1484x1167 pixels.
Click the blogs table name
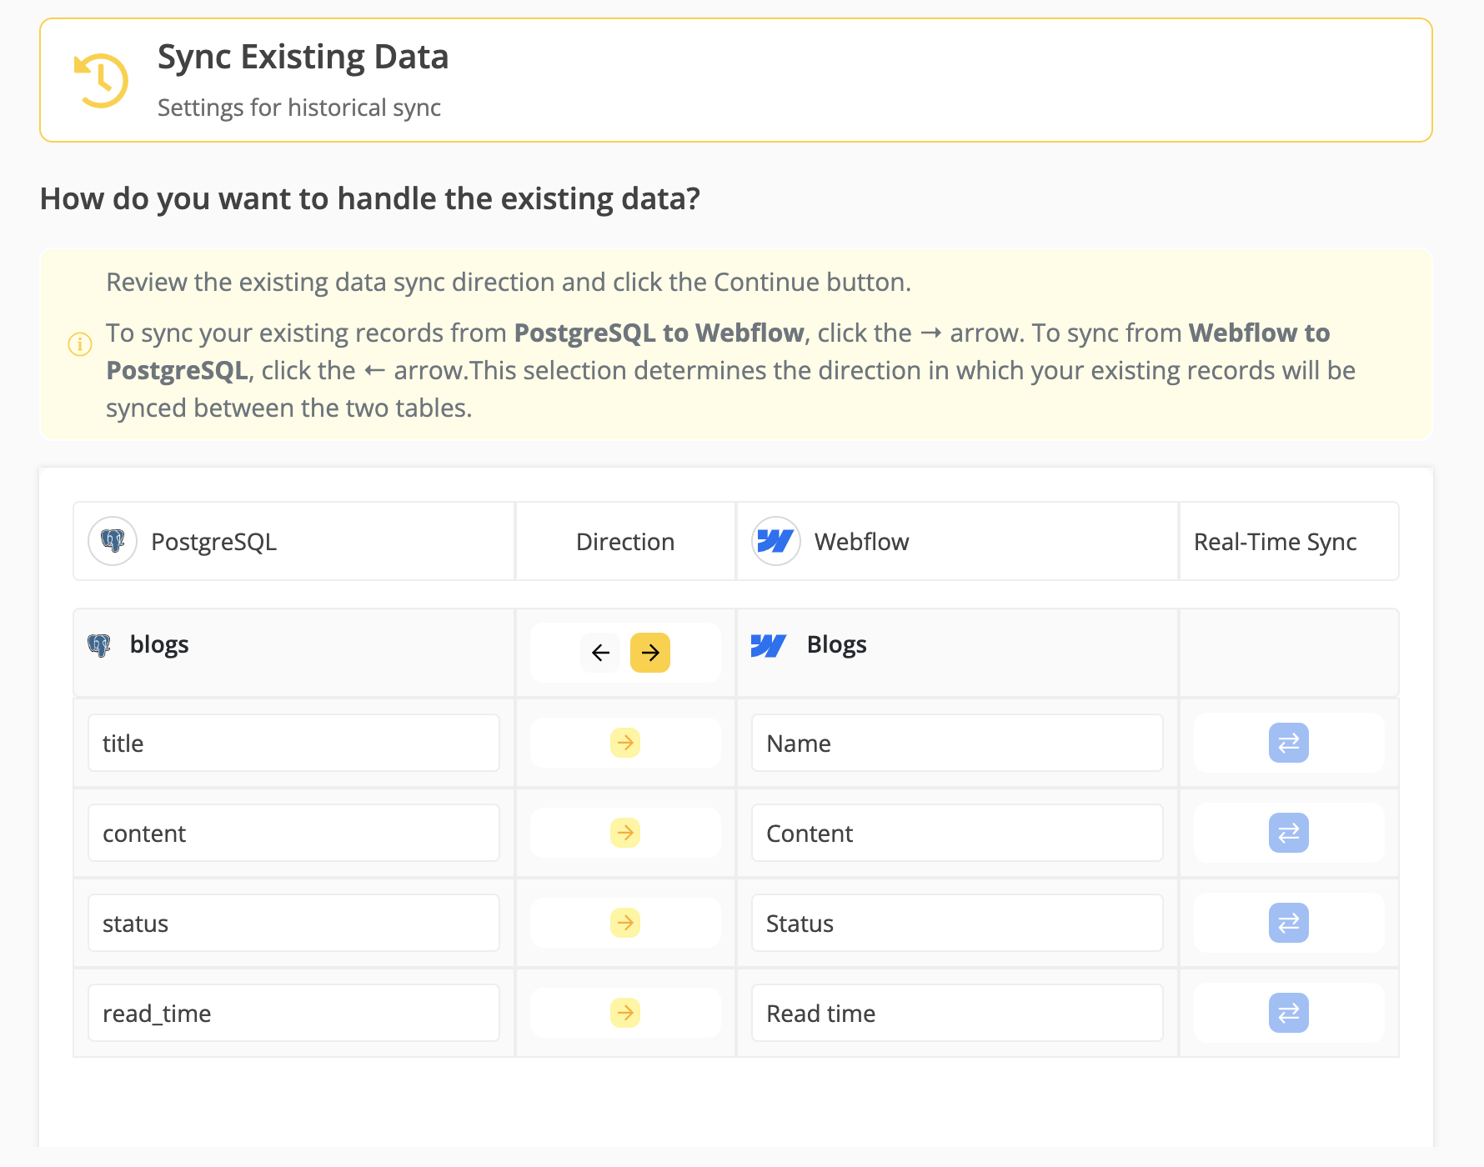pyautogui.click(x=159, y=644)
